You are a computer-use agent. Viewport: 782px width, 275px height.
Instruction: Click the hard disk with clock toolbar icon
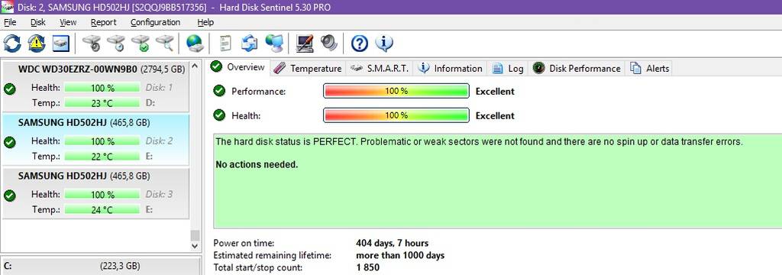point(116,44)
